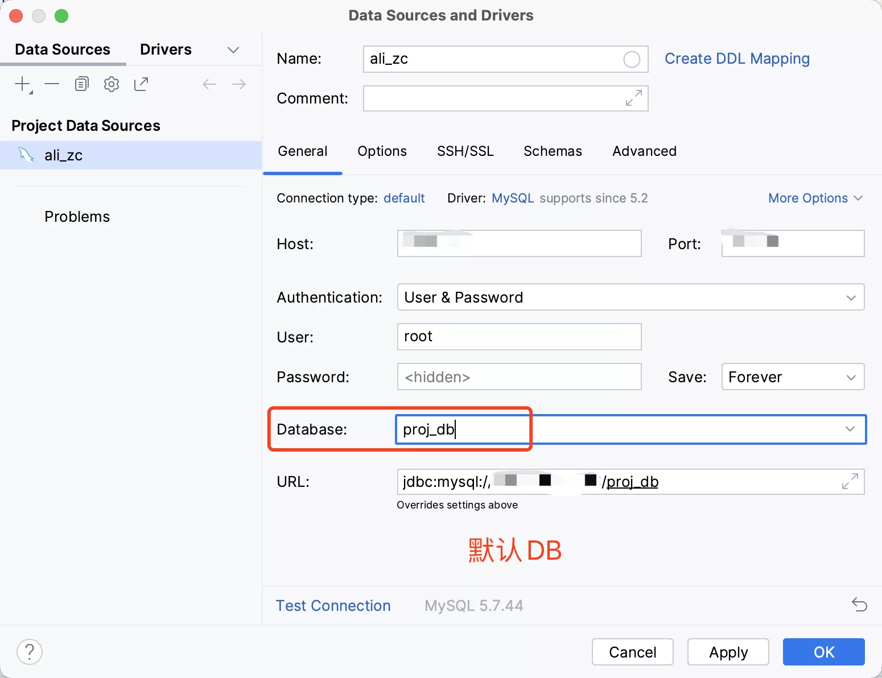Change the connection type default link
This screenshot has height=678, width=882.
pyautogui.click(x=404, y=198)
